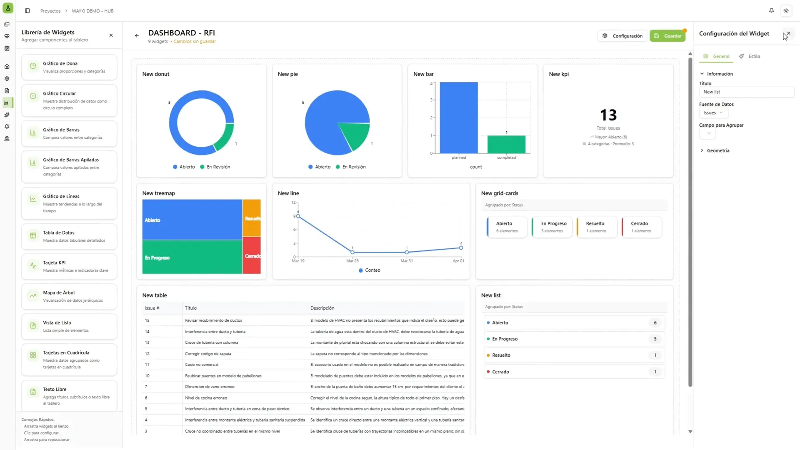
Task: Select the active chart dashboard icon in rail
Action: coord(7,103)
